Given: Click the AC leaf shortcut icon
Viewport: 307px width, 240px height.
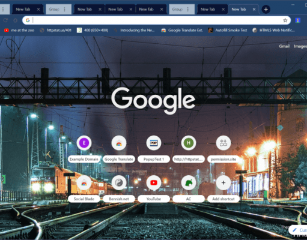Looking at the screenshot, I should pos(189,183).
